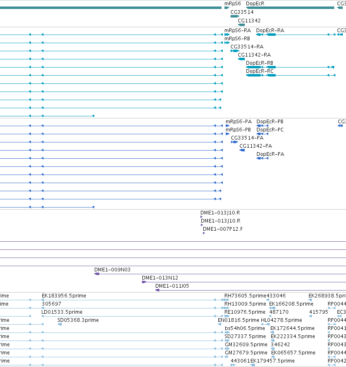Select the SD27337.5prime EST label

245,336
